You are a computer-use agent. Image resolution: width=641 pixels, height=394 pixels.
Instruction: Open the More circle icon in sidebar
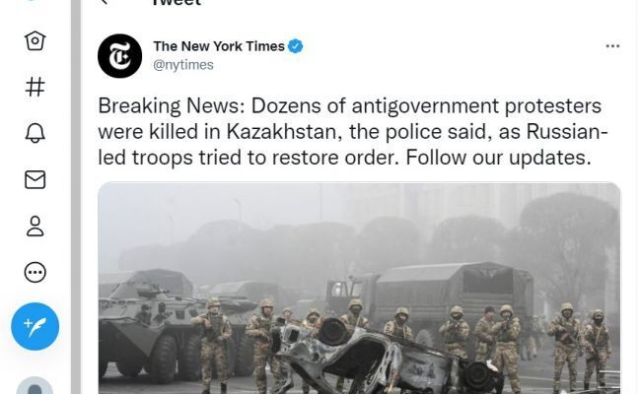(x=35, y=272)
